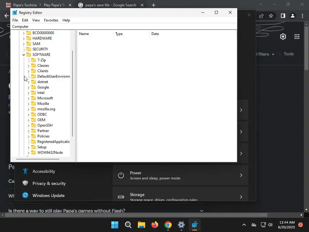Open the Help menu in Registry Editor
This screenshot has height=232, width=309.
click(66, 20)
